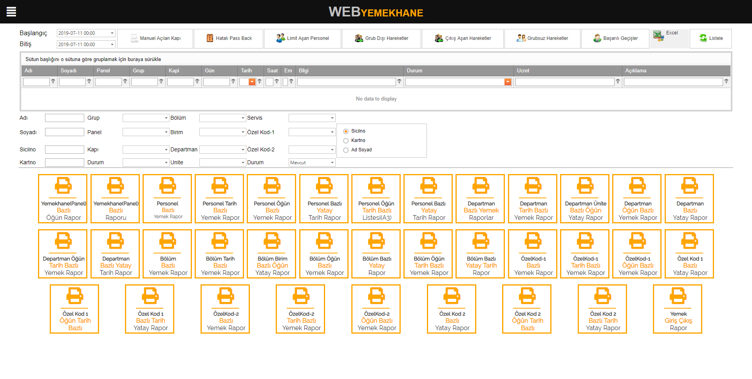This screenshot has height=379, width=752.
Task: Open Departman Bazlı Yatay Rapor tile
Action: point(690,199)
